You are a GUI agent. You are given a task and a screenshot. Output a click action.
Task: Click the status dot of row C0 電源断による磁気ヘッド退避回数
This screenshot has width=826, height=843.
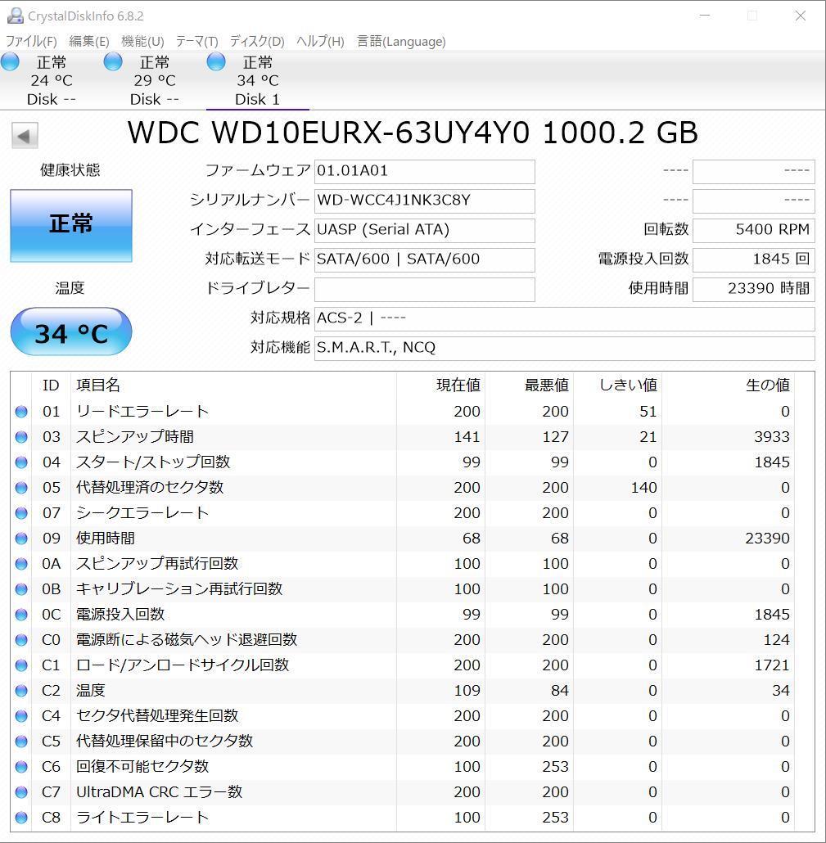pyautogui.click(x=21, y=640)
